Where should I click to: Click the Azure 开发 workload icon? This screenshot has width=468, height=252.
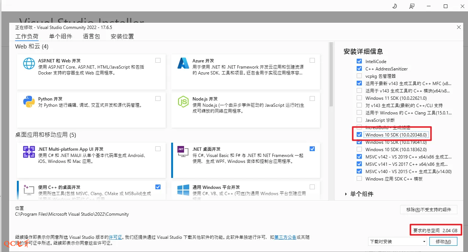(183, 63)
